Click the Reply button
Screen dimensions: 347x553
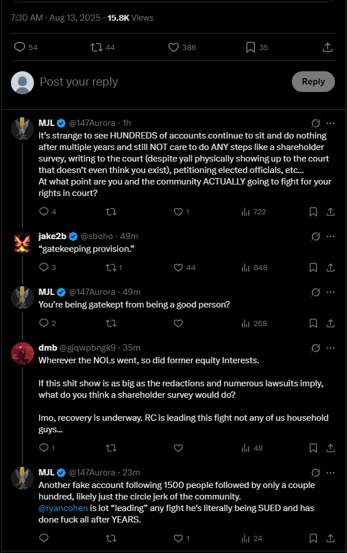(x=313, y=82)
